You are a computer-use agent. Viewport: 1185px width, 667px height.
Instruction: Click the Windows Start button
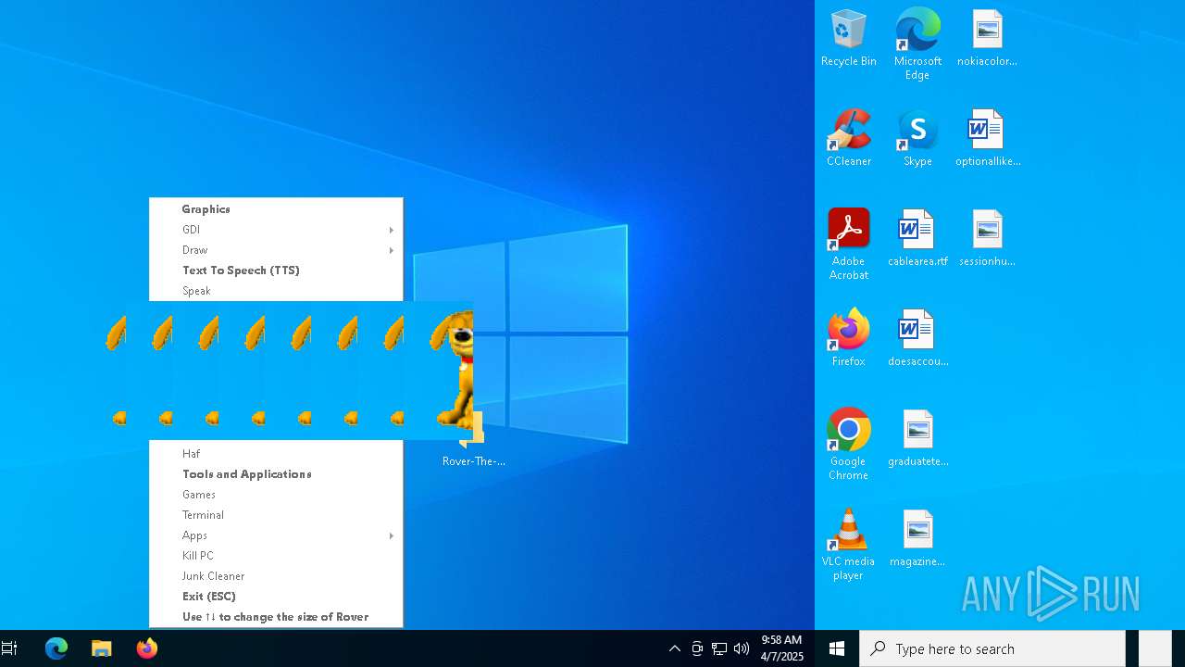tap(837, 648)
